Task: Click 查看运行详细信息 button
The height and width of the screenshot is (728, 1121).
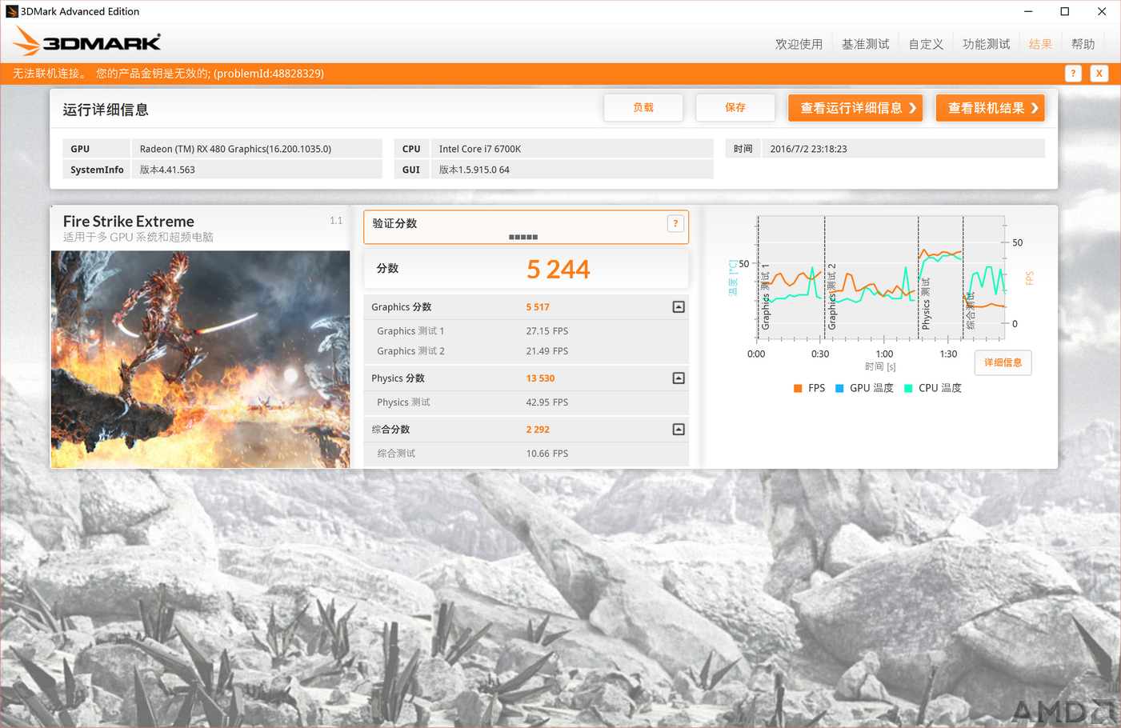Action: [855, 108]
